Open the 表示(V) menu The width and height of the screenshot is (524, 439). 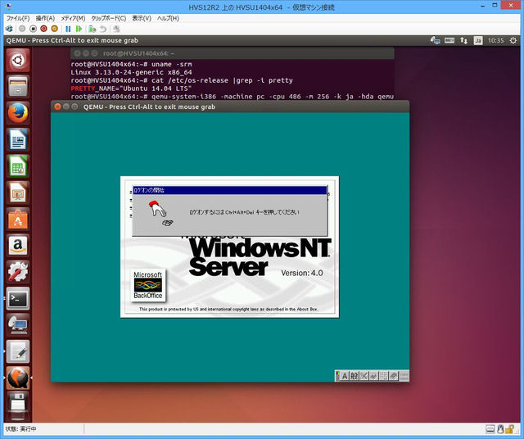tap(142, 18)
